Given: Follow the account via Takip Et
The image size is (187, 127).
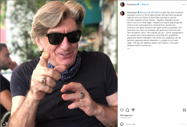Looking at the screenshot, I should tap(145, 4).
